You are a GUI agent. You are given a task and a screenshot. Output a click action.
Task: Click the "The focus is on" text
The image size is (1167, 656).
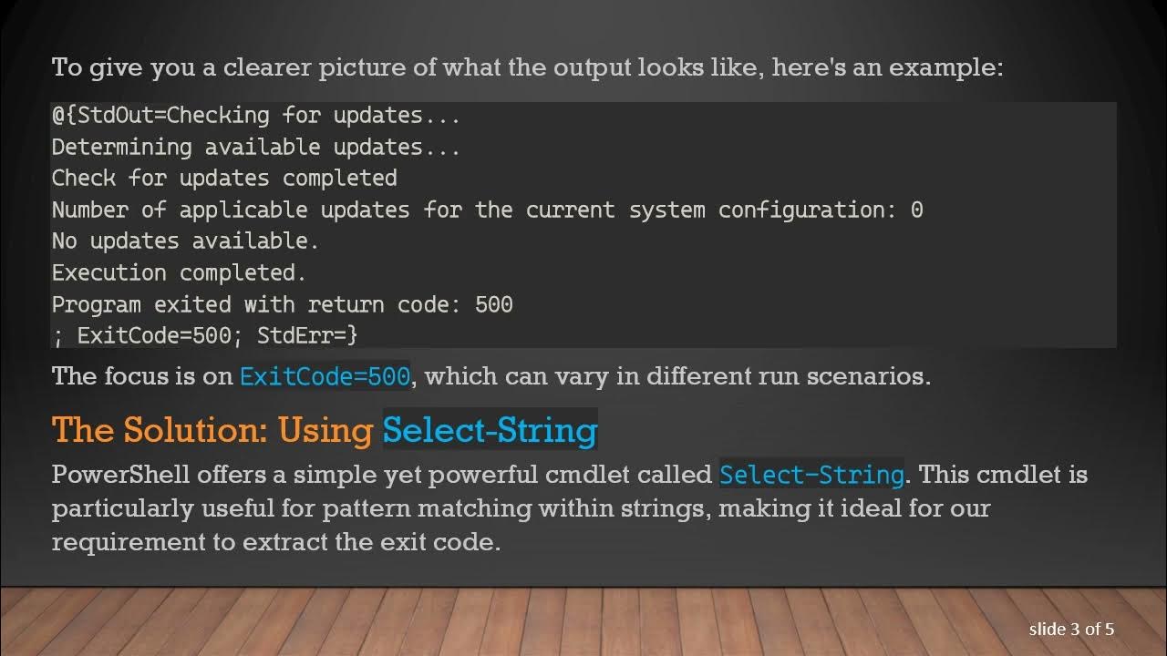coord(142,376)
